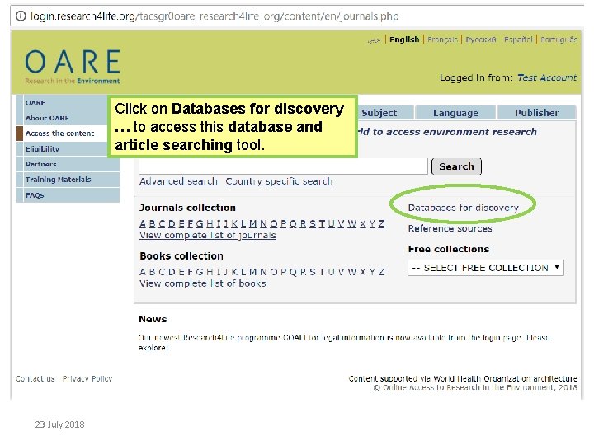Open the Contact us footer link
This screenshot has width=594, height=445.
(35, 378)
